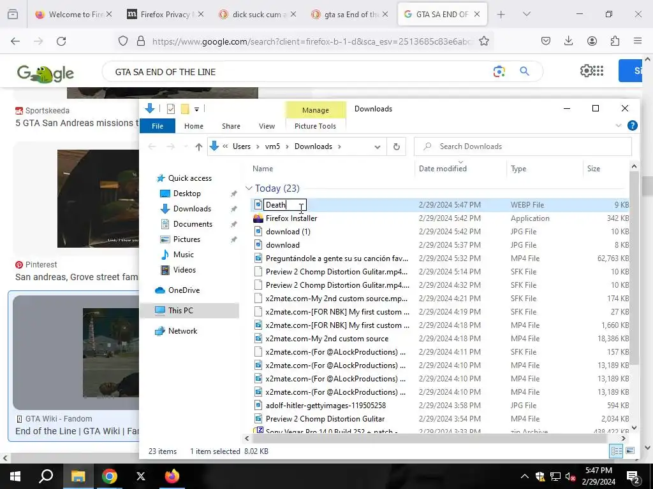The height and width of the screenshot is (489, 653).
Task: Open the File tab in Explorer
Action: coord(158,126)
